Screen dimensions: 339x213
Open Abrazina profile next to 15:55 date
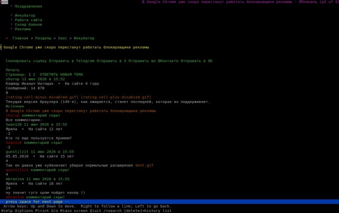(15, 179)
